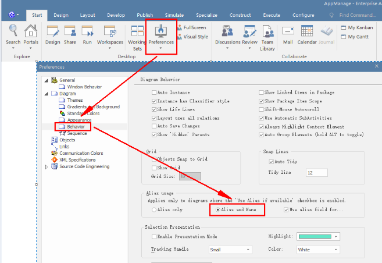Uncheck the Auto Tidy checkbox
Screen dimensions: 382x263
(x=270, y=161)
